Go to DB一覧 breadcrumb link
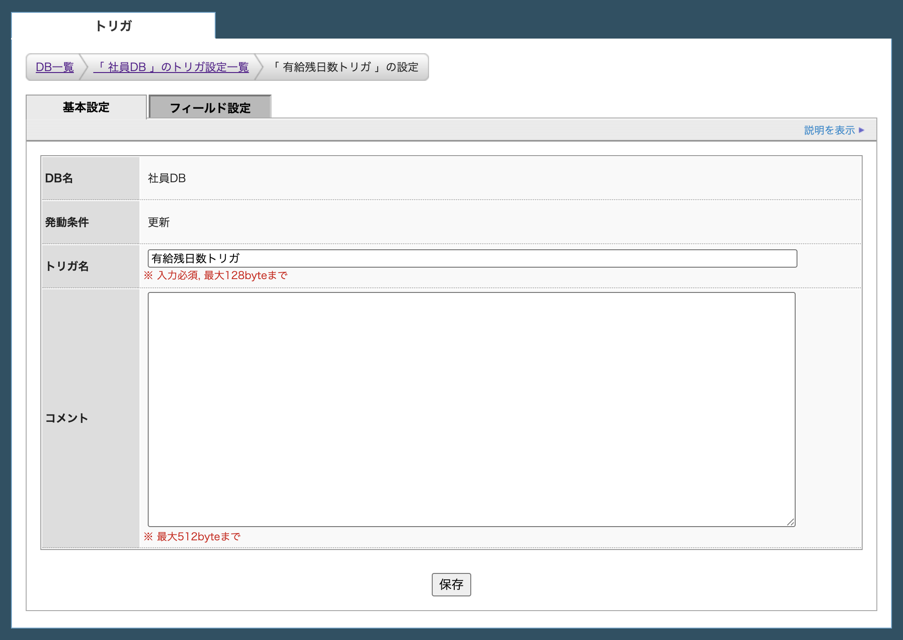Viewport: 903px width, 640px height. (x=55, y=67)
